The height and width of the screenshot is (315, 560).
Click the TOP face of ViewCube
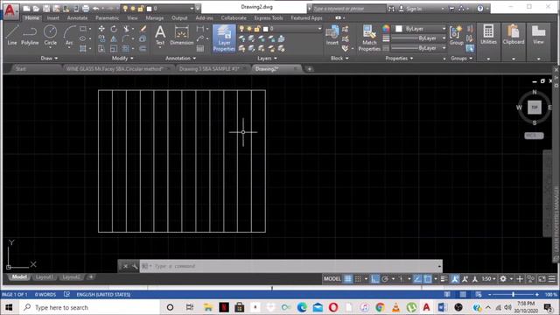click(x=535, y=107)
